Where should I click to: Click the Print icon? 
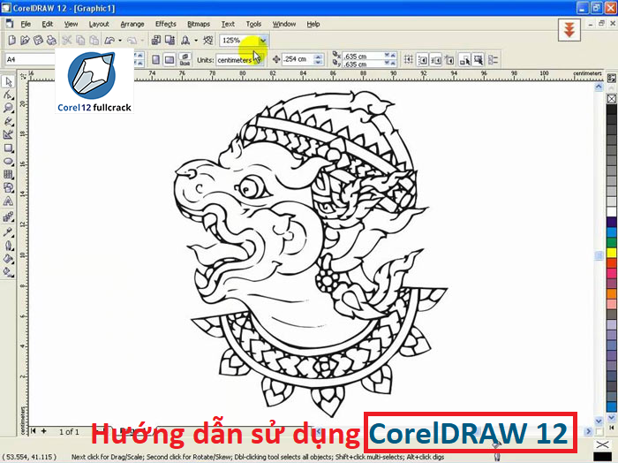pyautogui.click(x=51, y=41)
